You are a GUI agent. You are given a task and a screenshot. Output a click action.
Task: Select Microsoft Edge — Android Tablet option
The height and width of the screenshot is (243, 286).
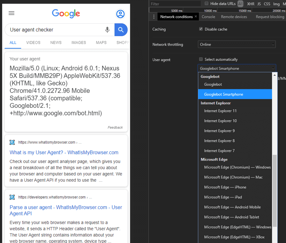tap(235, 217)
